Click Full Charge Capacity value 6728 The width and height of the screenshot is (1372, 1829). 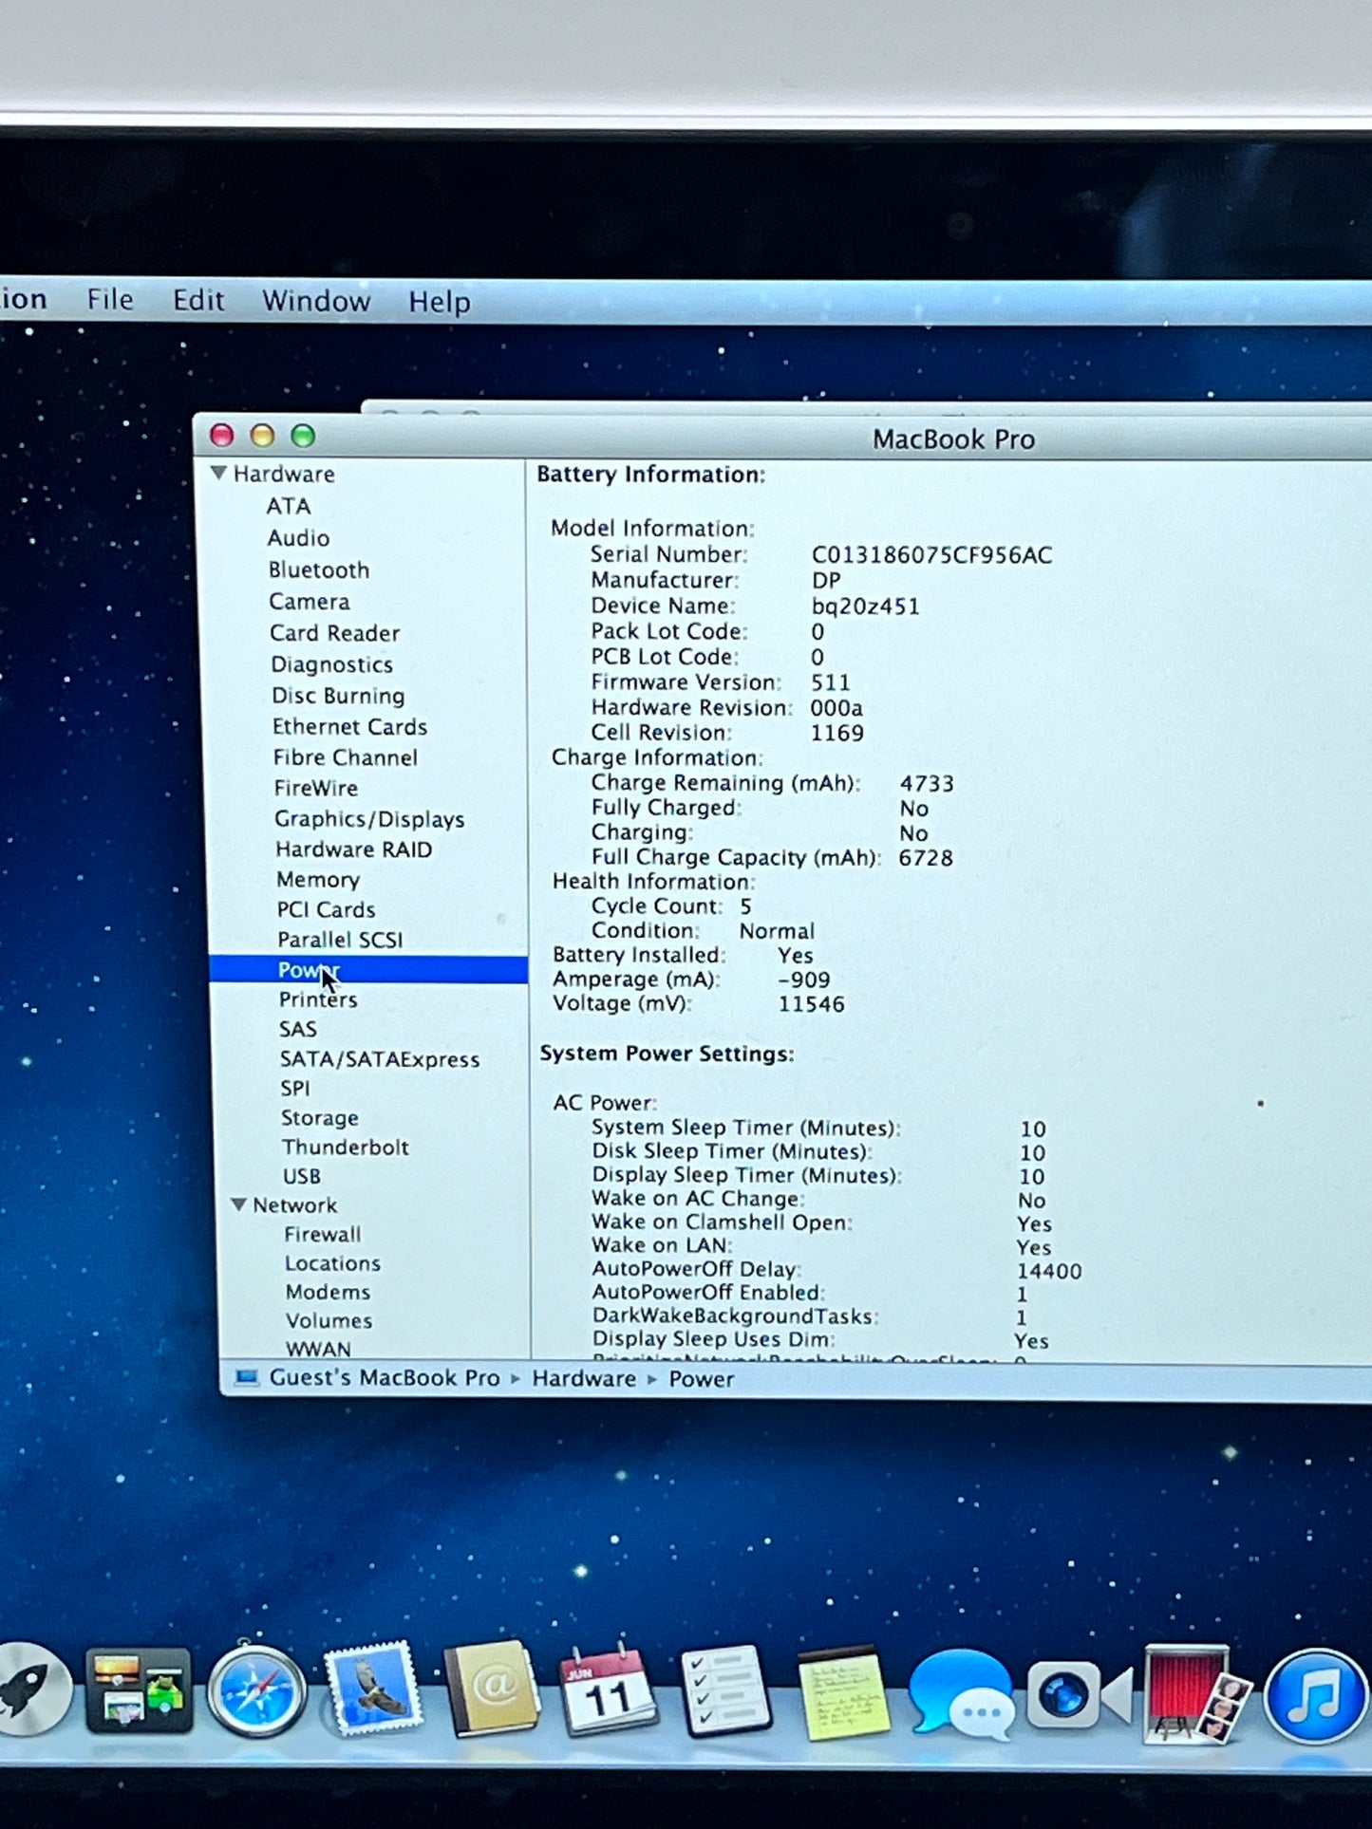[926, 858]
